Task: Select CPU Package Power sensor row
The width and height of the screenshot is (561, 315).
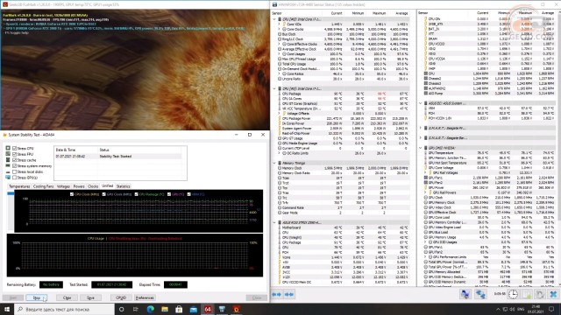Action: pyautogui.click(x=344, y=119)
